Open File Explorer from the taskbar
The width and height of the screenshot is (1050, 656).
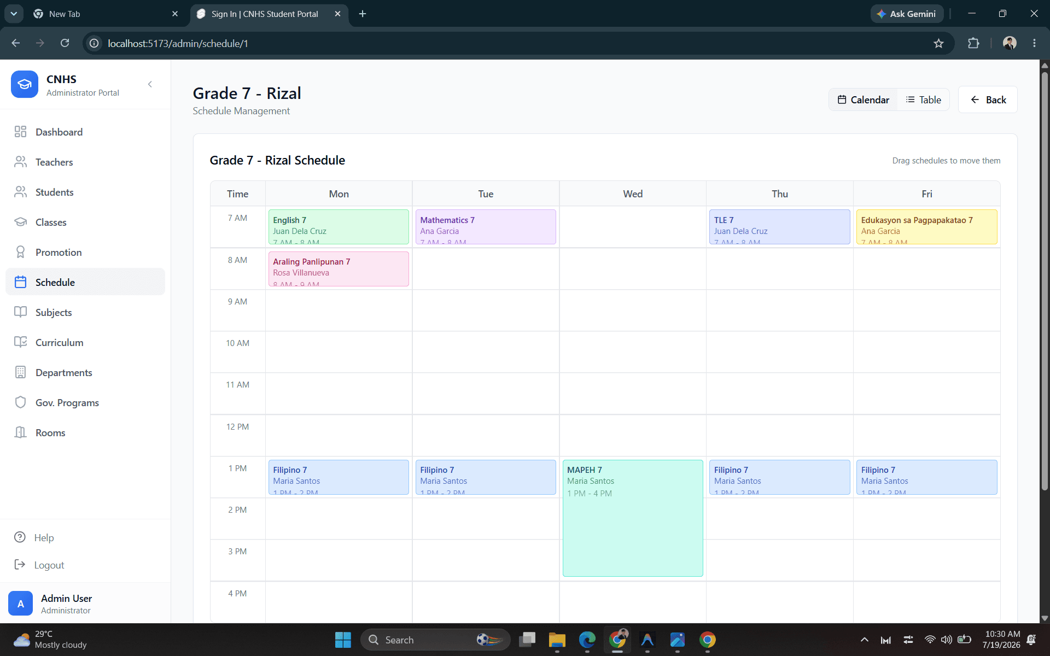pyautogui.click(x=557, y=640)
